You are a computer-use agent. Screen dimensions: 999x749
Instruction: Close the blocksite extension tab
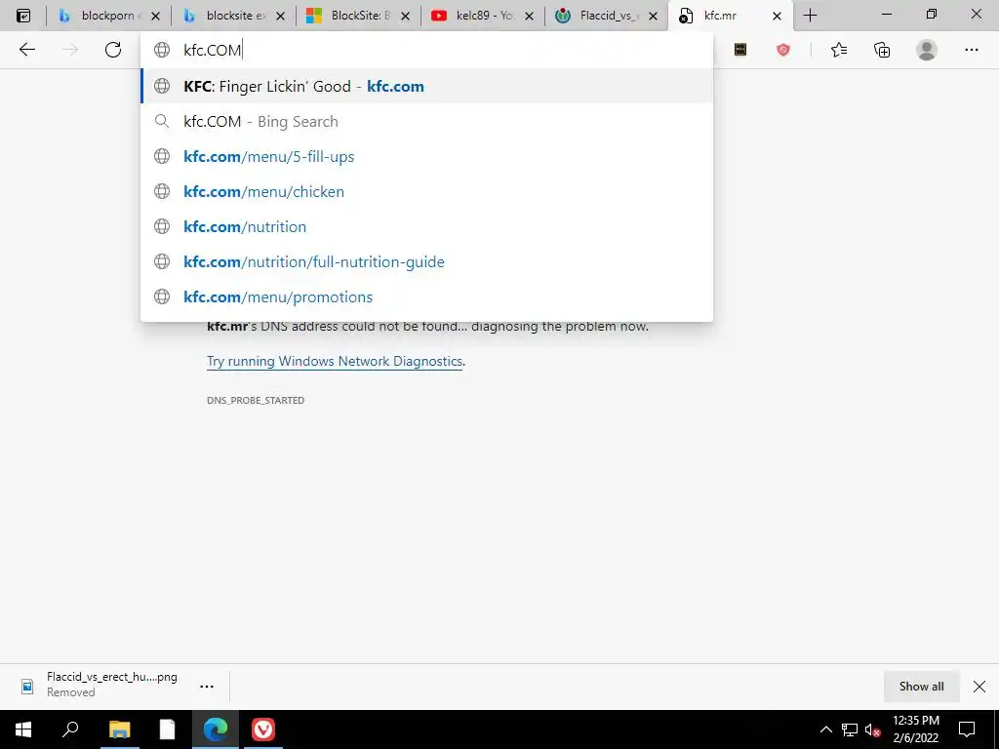point(280,16)
